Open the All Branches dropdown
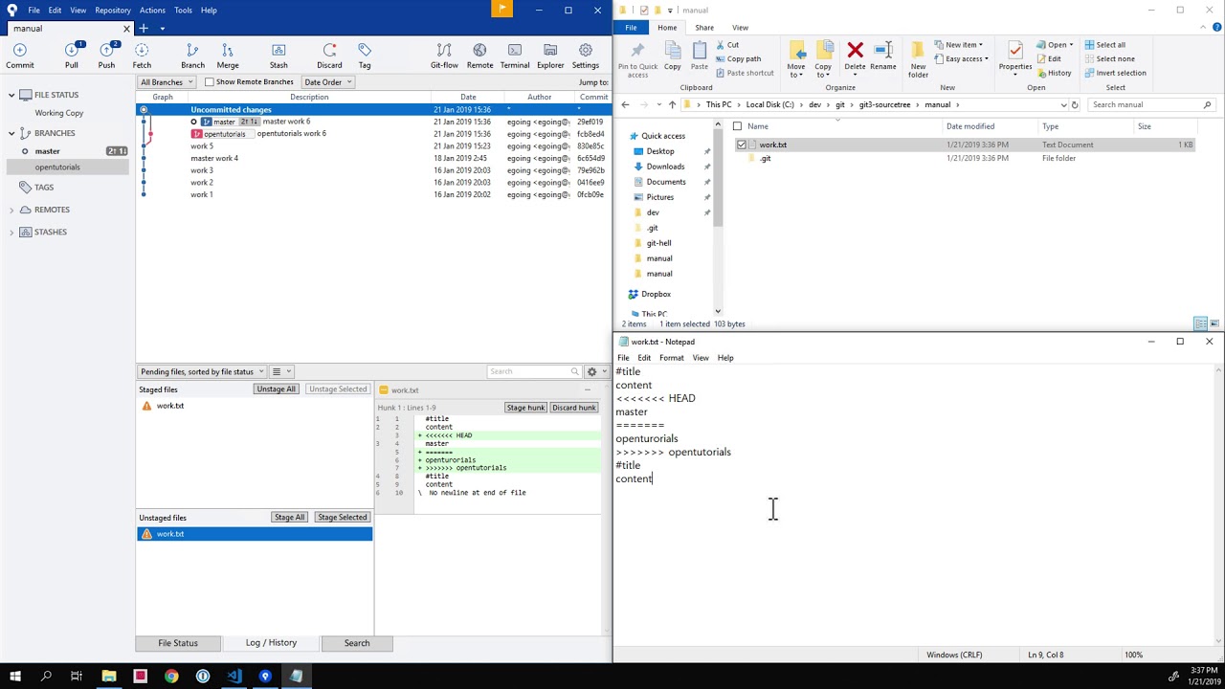 167,82
